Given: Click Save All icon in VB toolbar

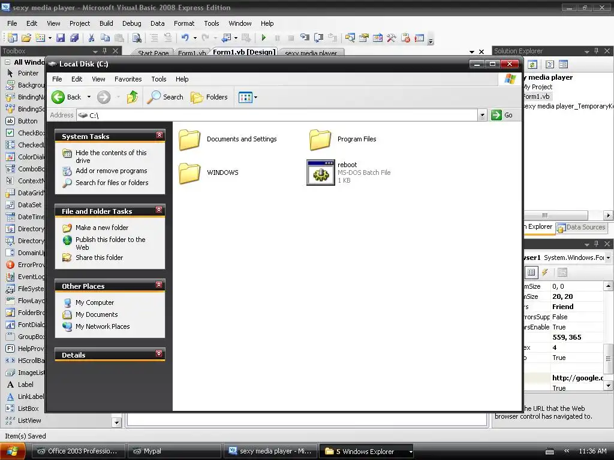Looking at the screenshot, I should (x=74, y=38).
